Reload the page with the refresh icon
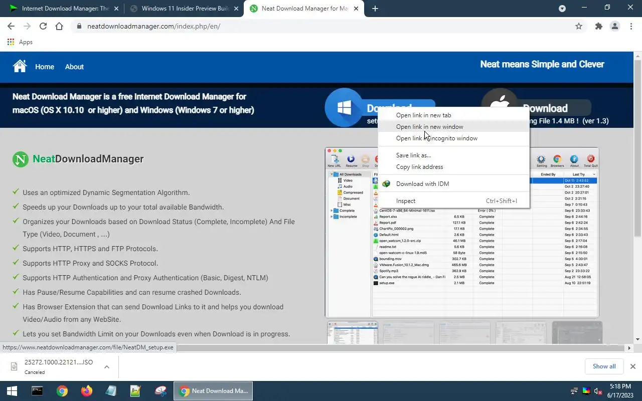This screenshot has height=401, width=642. 43,26
